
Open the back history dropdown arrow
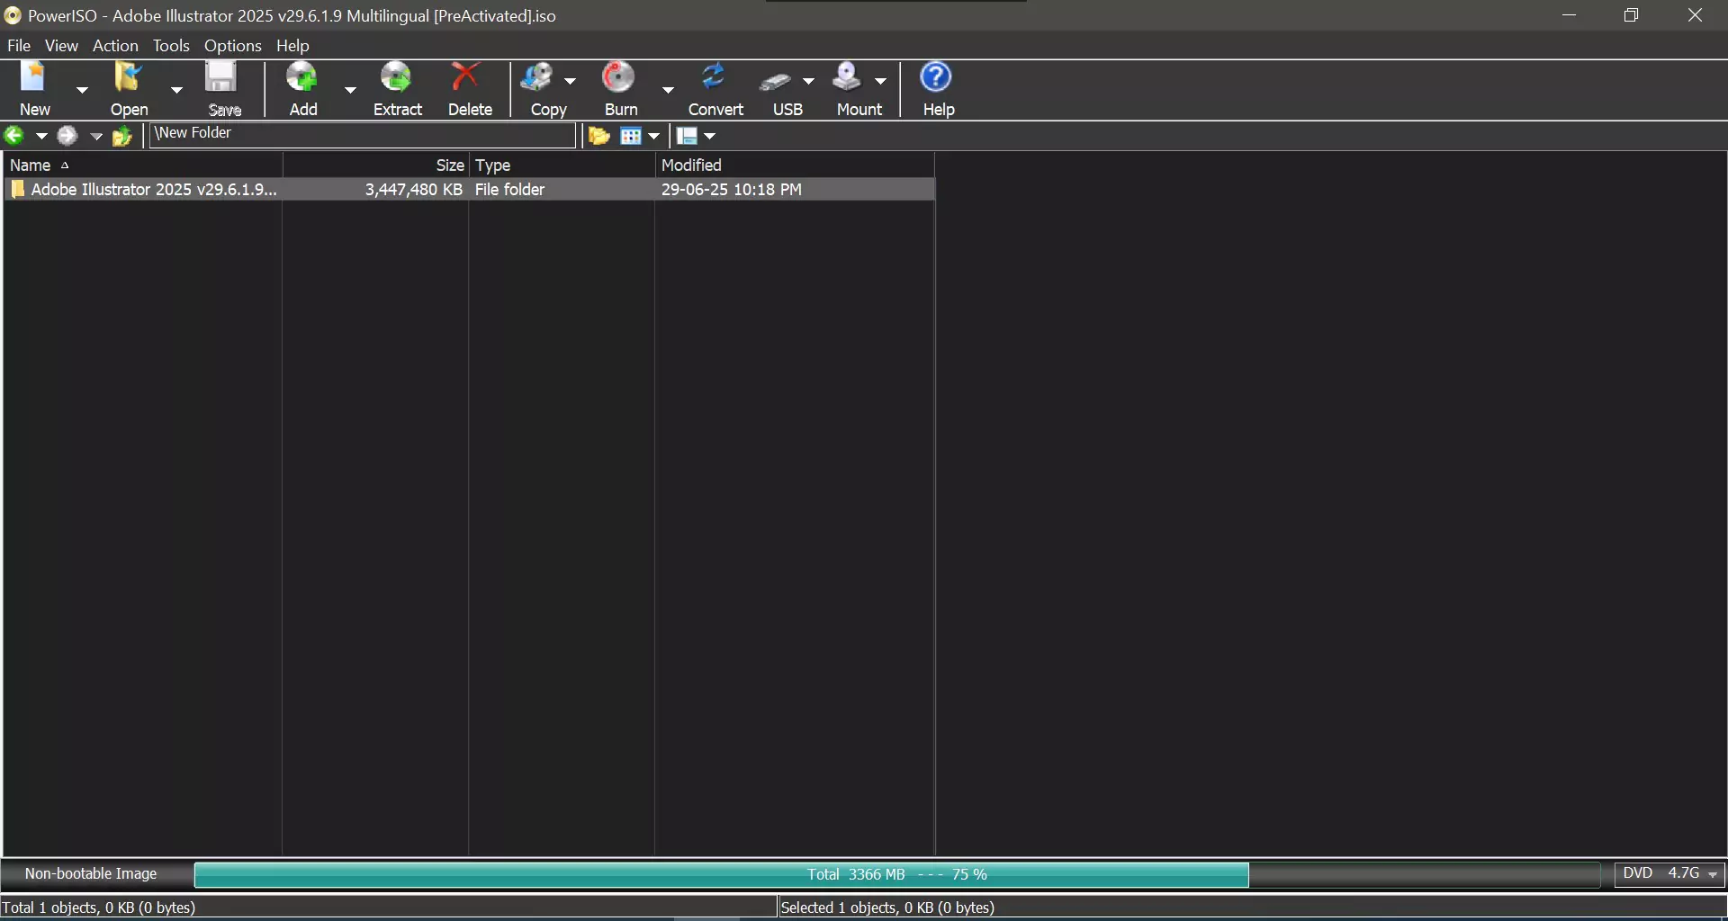click(x=40, y=136)
